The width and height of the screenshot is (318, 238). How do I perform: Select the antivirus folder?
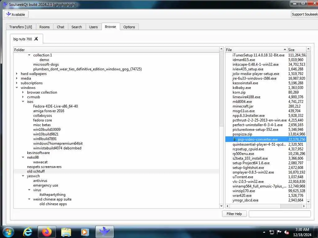(x=40, y=181)
